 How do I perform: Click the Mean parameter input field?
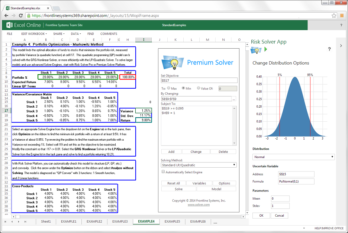(x=280, y=198)
